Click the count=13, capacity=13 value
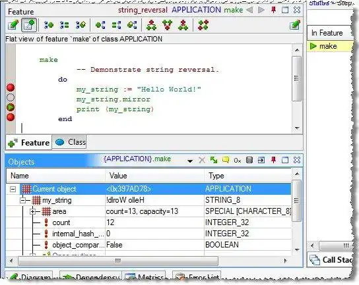 point(142,211)
